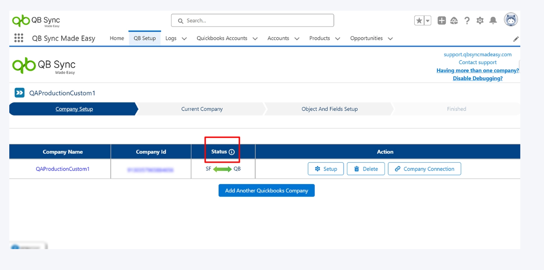
Task: Click the Disable Debugging link
Action: point(478,79)
